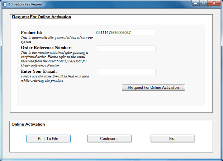The image size is (223, 161).
Task: Click the 'Product Id:' label
Action: tap(32, 32)
